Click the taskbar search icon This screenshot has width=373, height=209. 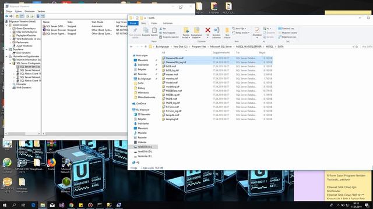tap(14, 205)
